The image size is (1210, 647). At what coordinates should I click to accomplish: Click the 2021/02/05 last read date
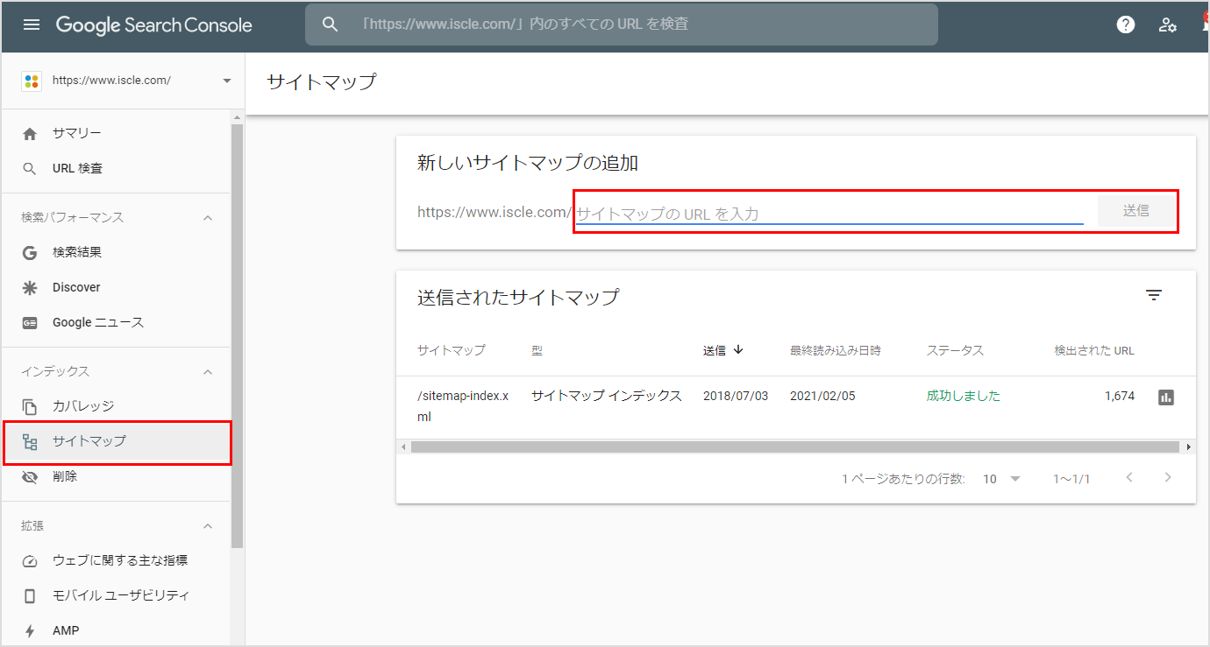click(822, 396)
